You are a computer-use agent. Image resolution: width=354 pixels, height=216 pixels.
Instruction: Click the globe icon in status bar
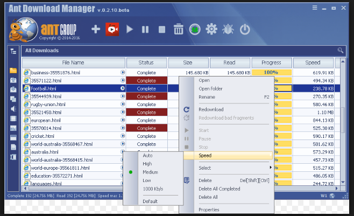click(x=332, y=196)
